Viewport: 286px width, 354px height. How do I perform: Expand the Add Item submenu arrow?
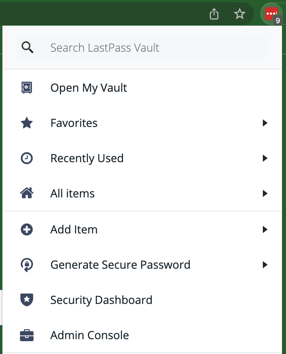[264, 229]
